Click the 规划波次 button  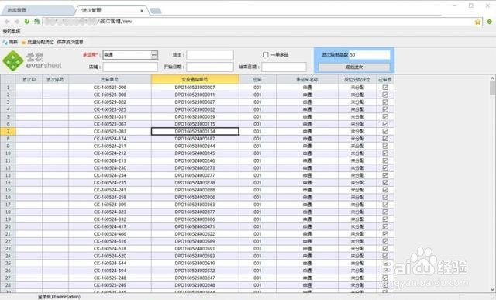[x=354, y=67]
